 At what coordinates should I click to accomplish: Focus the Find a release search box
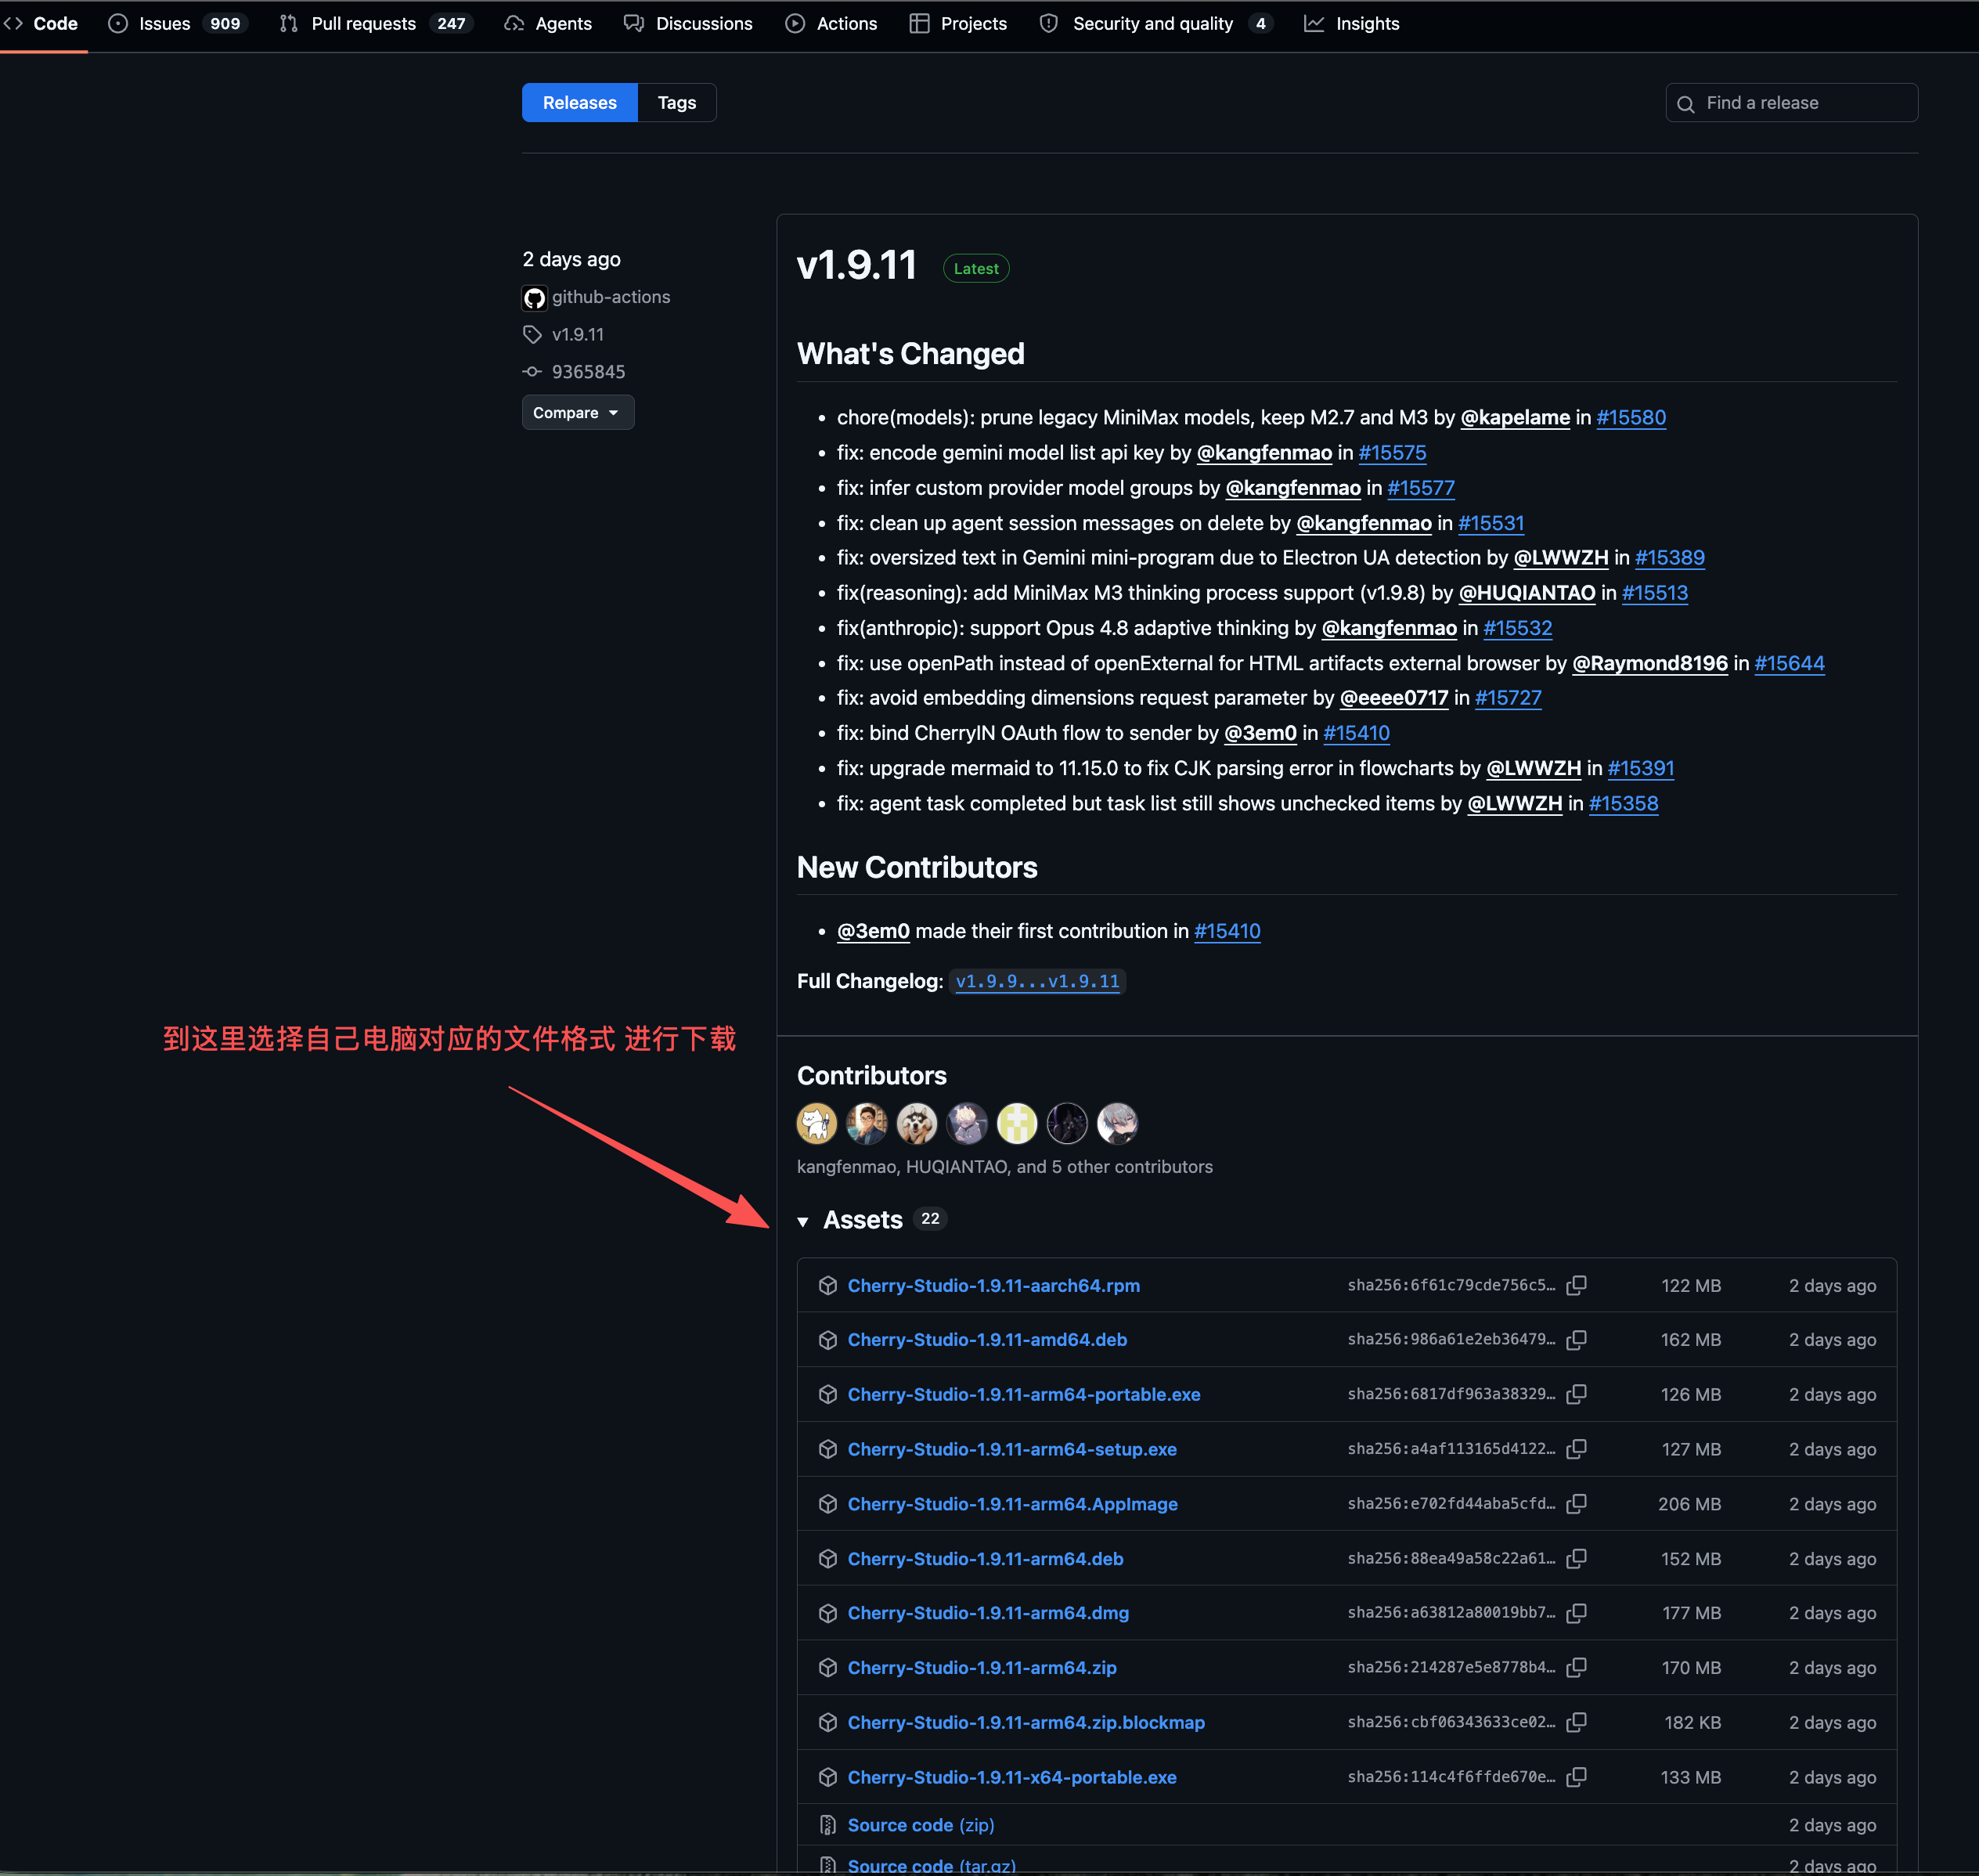tap(1791, 103)
